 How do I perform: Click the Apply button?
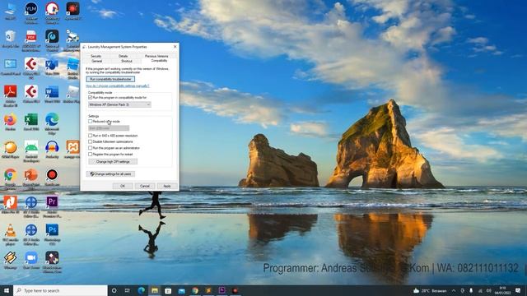click(x=167, y=186)
